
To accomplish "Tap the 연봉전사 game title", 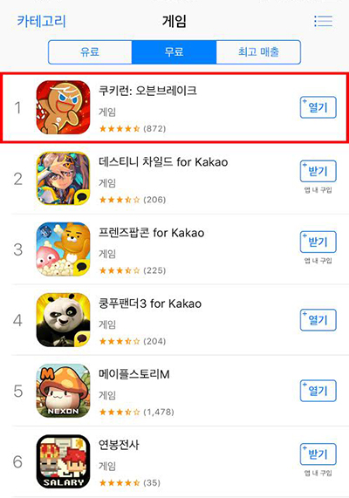I will click(119, 445).
